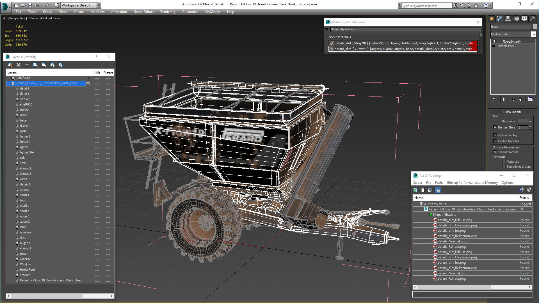Viewport: 539px width, 303px height.
Task: Hide or unhide all layers icon
Action: 52,65
